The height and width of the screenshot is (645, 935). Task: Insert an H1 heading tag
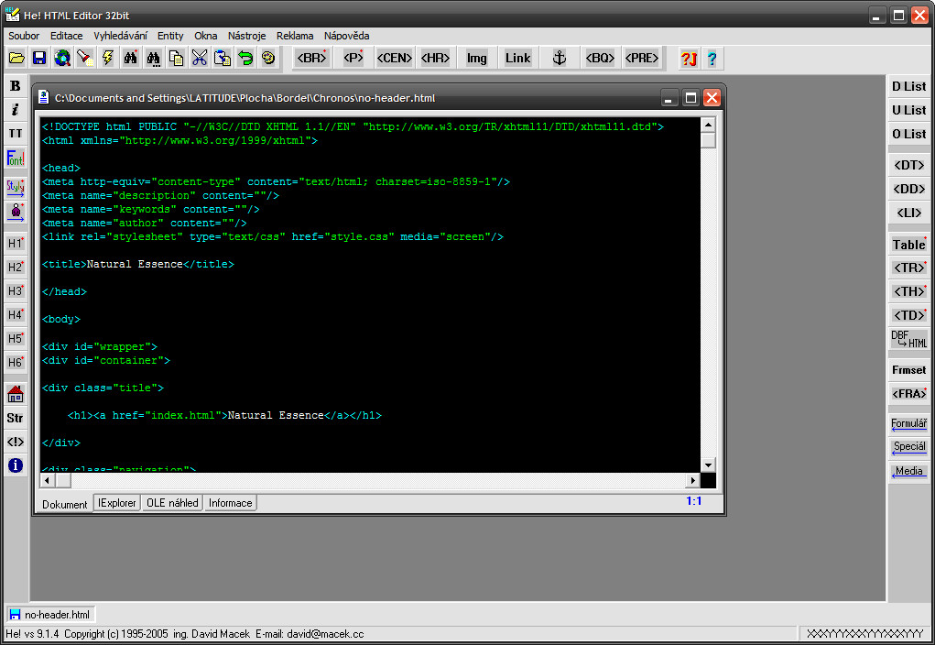[x=16, y=243]
